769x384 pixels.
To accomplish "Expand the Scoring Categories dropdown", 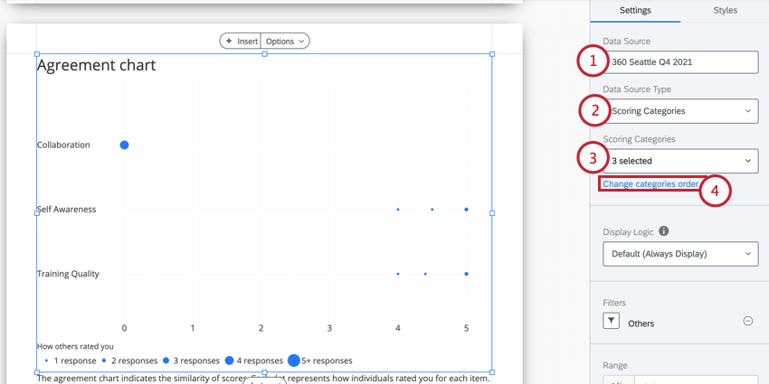I will [x=680, y=161].
